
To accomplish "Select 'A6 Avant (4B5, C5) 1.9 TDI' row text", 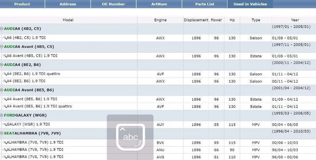I will (x=32, y=56).
